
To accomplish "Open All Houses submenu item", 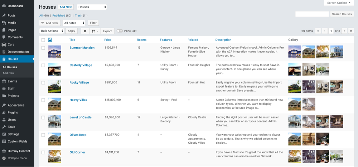I will click(x=10, y=67).
